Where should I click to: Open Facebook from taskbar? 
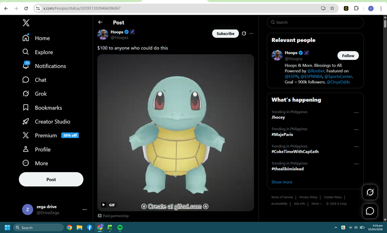[x=89, y=227]
